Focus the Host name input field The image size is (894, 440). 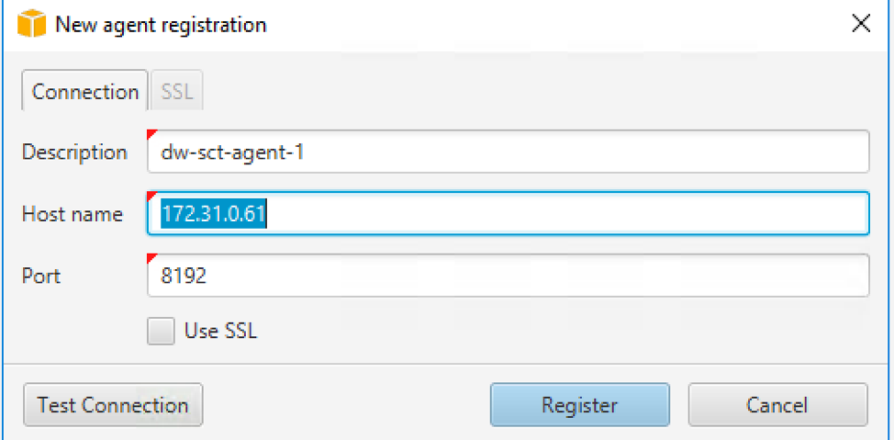508,213
